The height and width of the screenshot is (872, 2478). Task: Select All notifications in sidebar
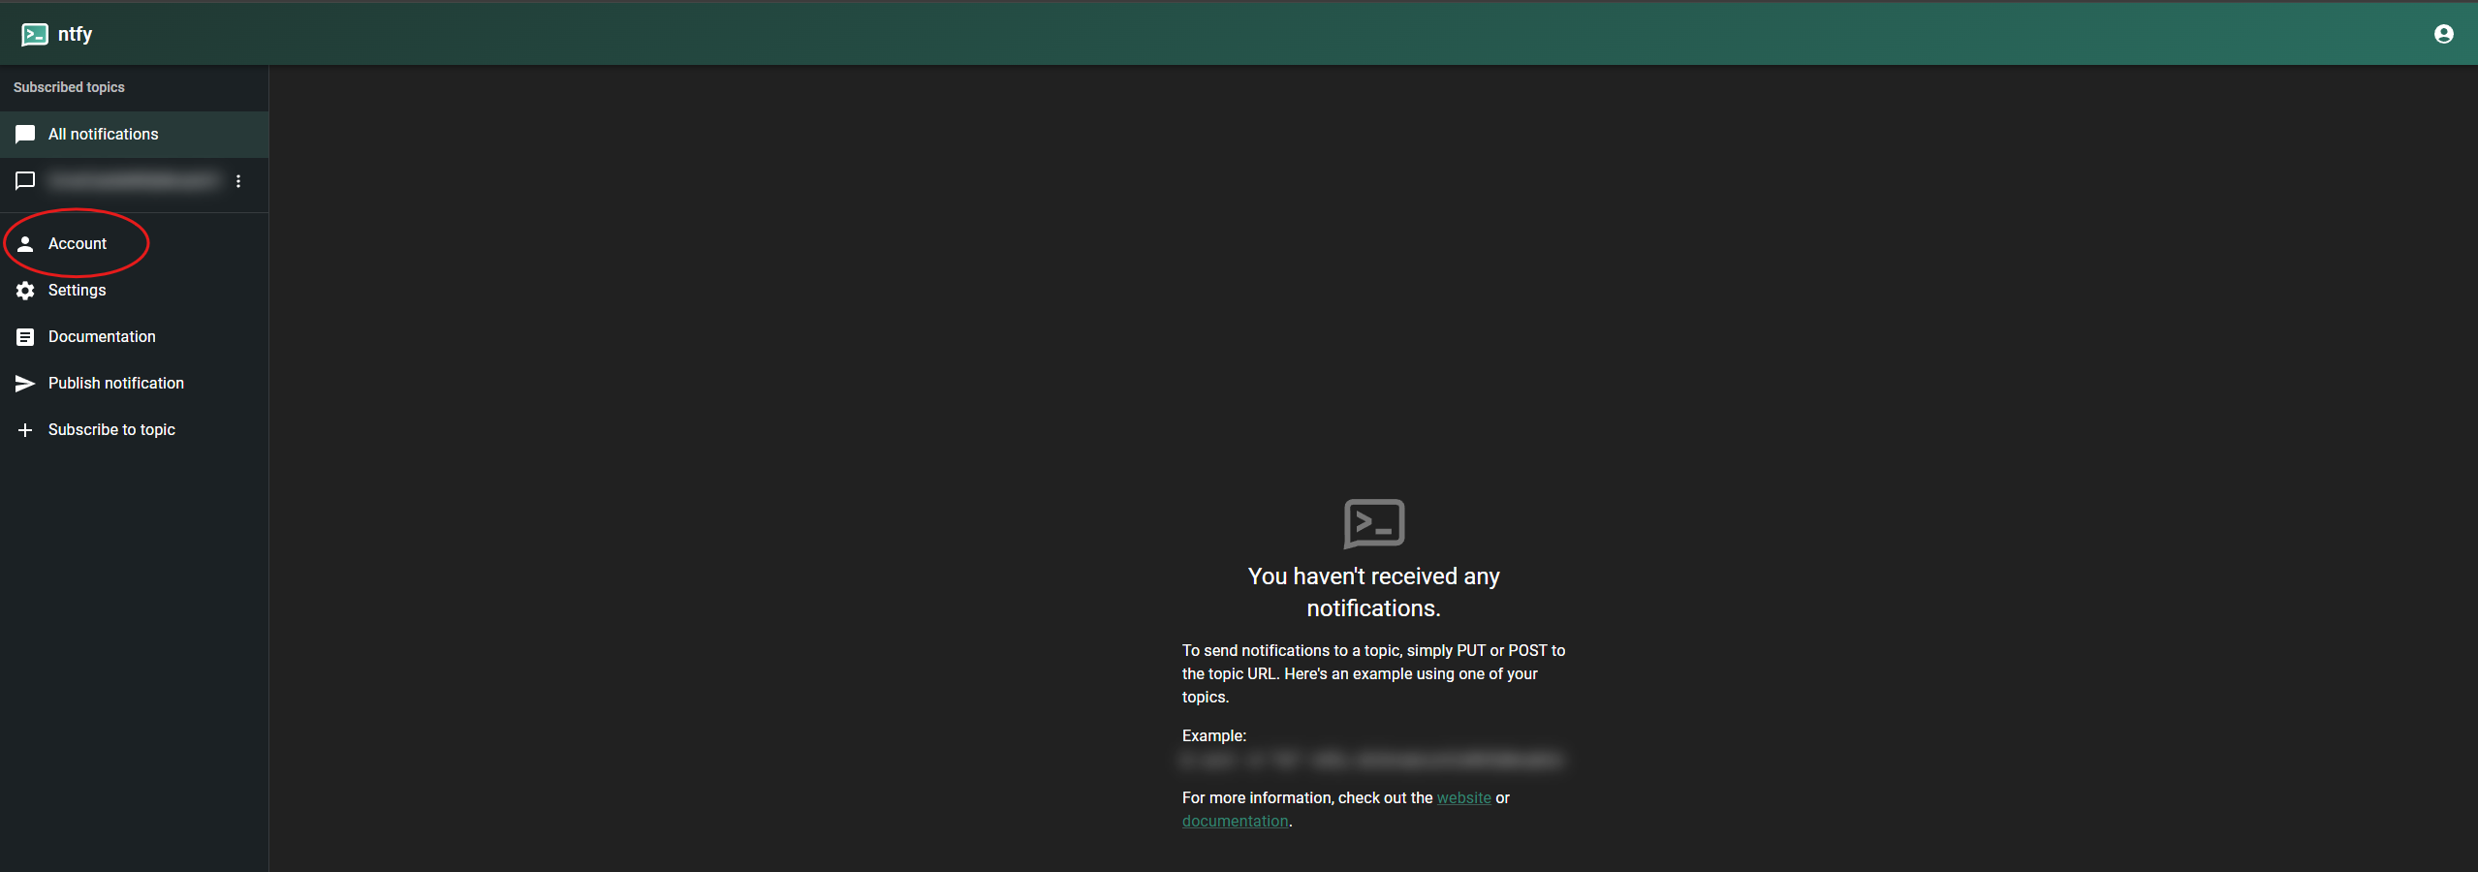134,134
